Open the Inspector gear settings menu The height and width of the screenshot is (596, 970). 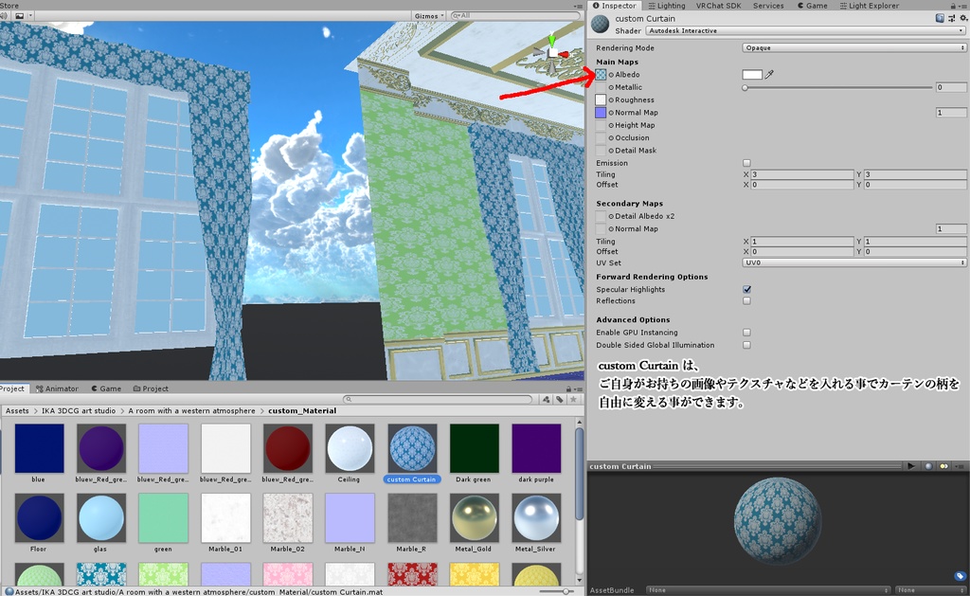click(963, 19)
